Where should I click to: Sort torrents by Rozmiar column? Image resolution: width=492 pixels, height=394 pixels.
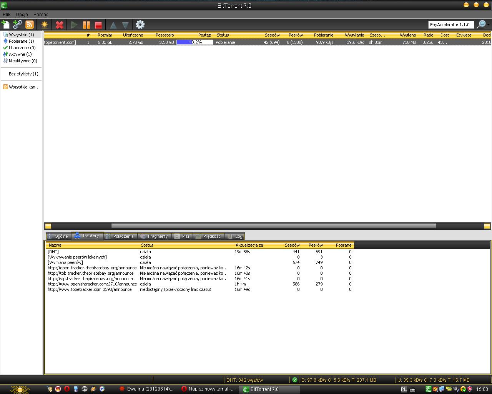click(105, 35)
